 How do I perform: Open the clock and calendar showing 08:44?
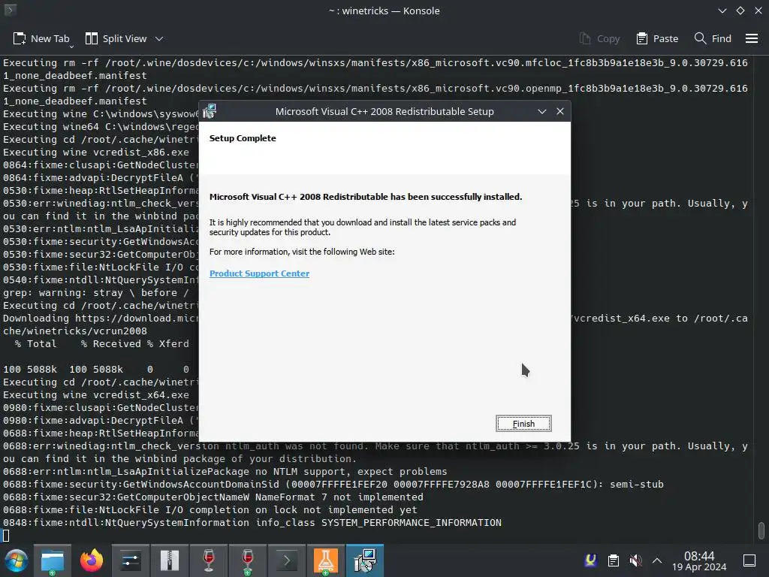pyautogui.click(x=699, y=560)
